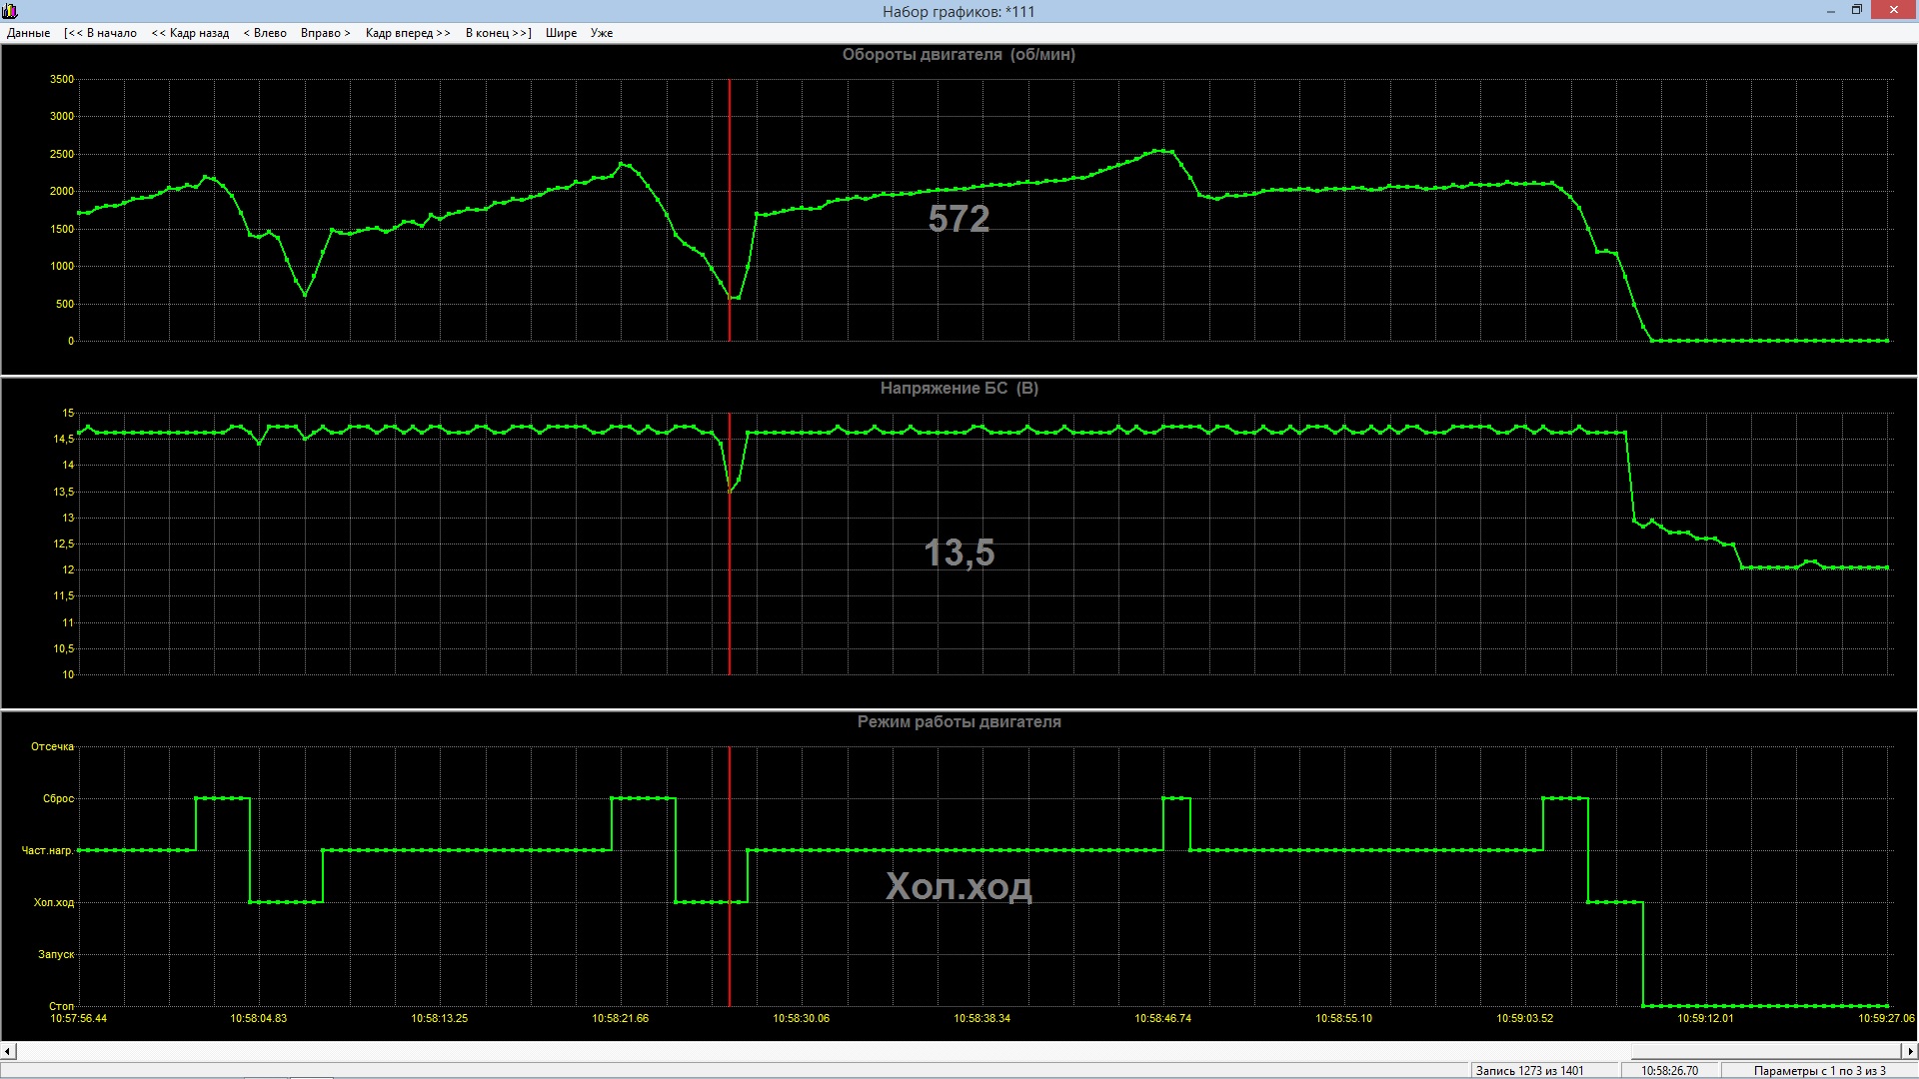1919x1079 pixels.
Task: Advance one frame with Кадр вперед
Action: coord(408,33)
